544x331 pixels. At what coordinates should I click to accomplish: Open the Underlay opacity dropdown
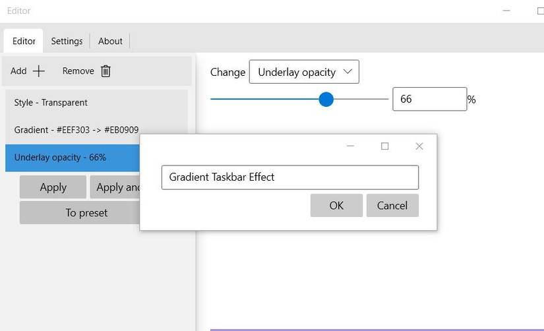tap(304, 72)
